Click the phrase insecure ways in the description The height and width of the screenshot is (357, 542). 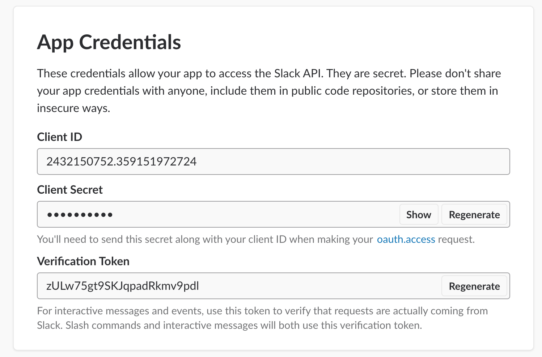point(73,108)
